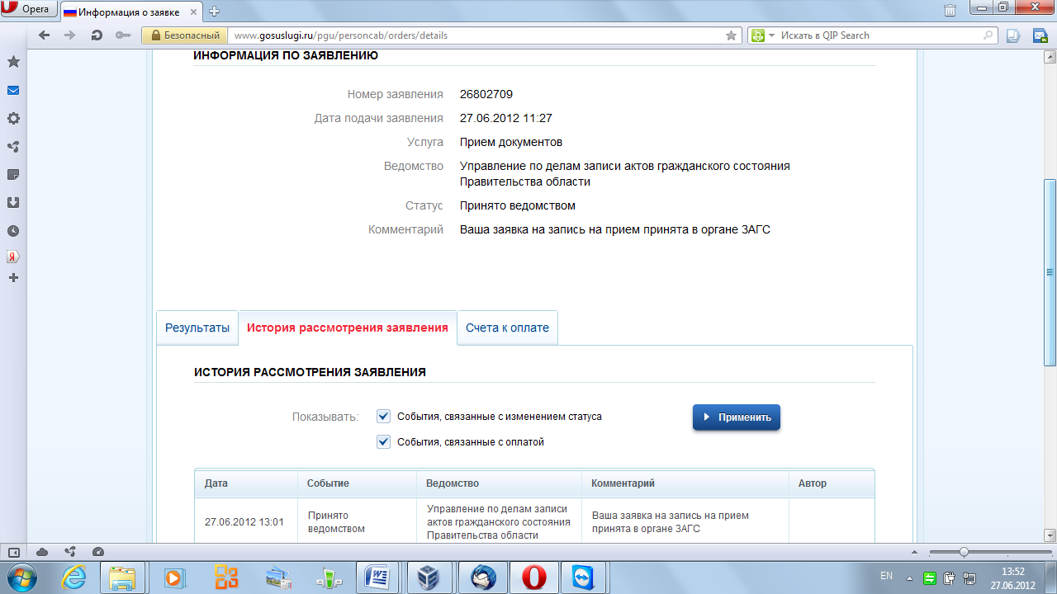Launch Internet Explorer from the taskbar
This screenshot has width=1057, height=594.
point(74,577)
